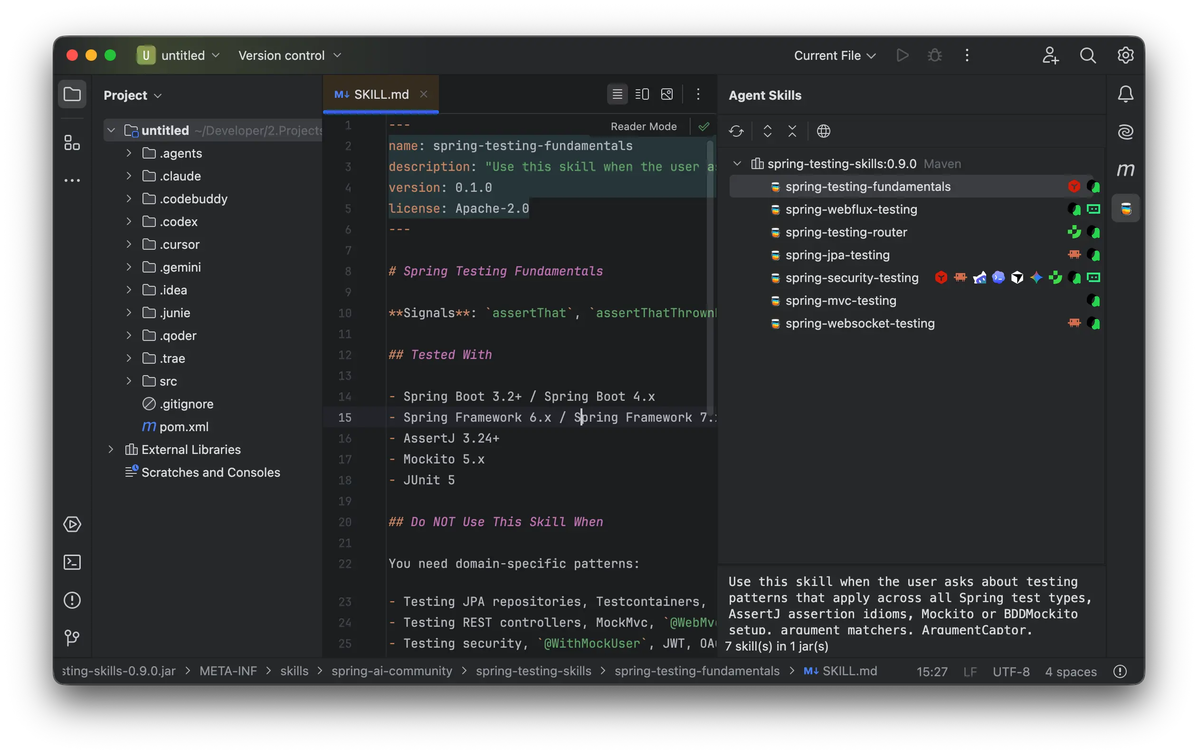
Task: Switch to editor-only view mode
Action: tap(618, 94)
